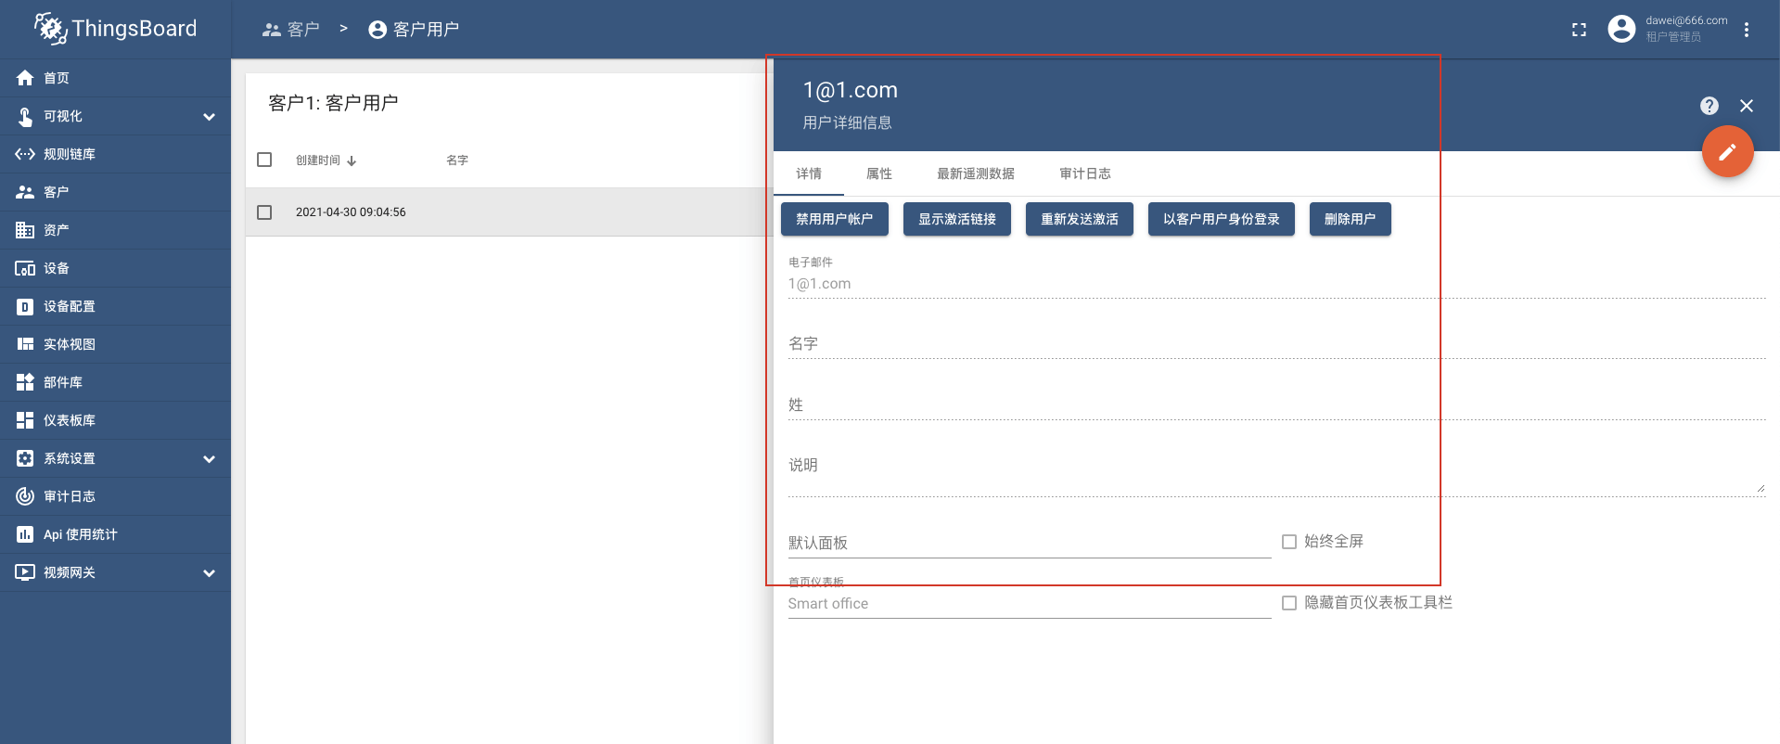Viewport: 1780px width, 744px height.
Task: Open the help question mark icon
Action: point(1710,106)
